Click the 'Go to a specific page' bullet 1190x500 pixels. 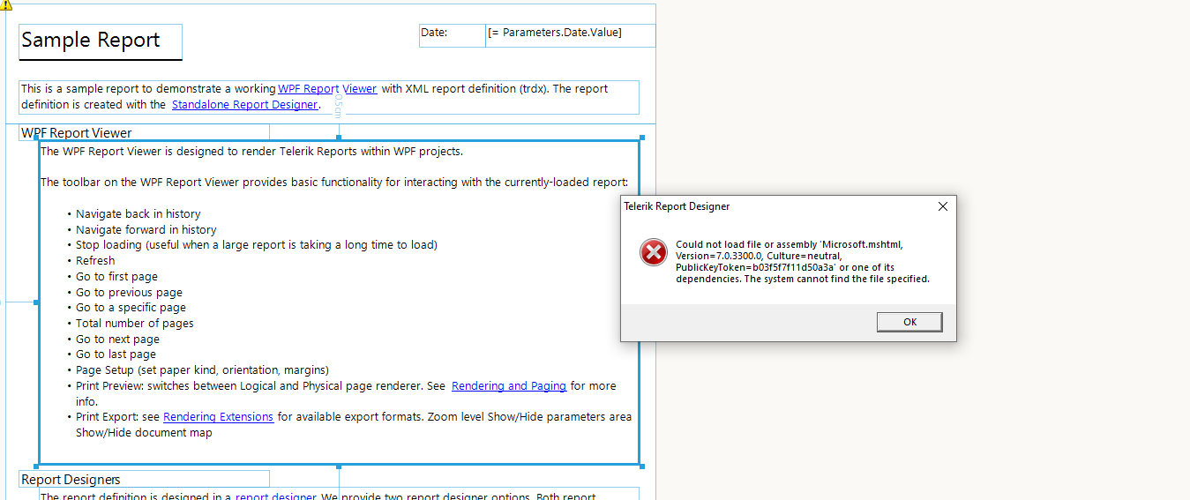click(131, 308)
